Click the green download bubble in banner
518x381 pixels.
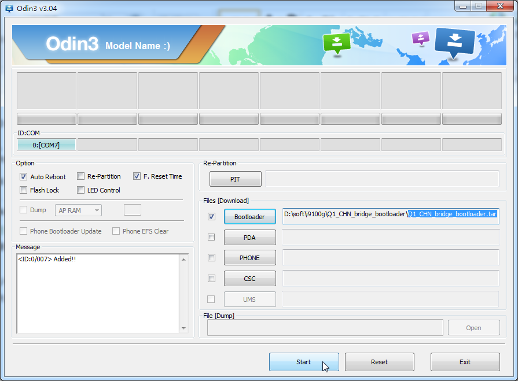coord(337,43)
